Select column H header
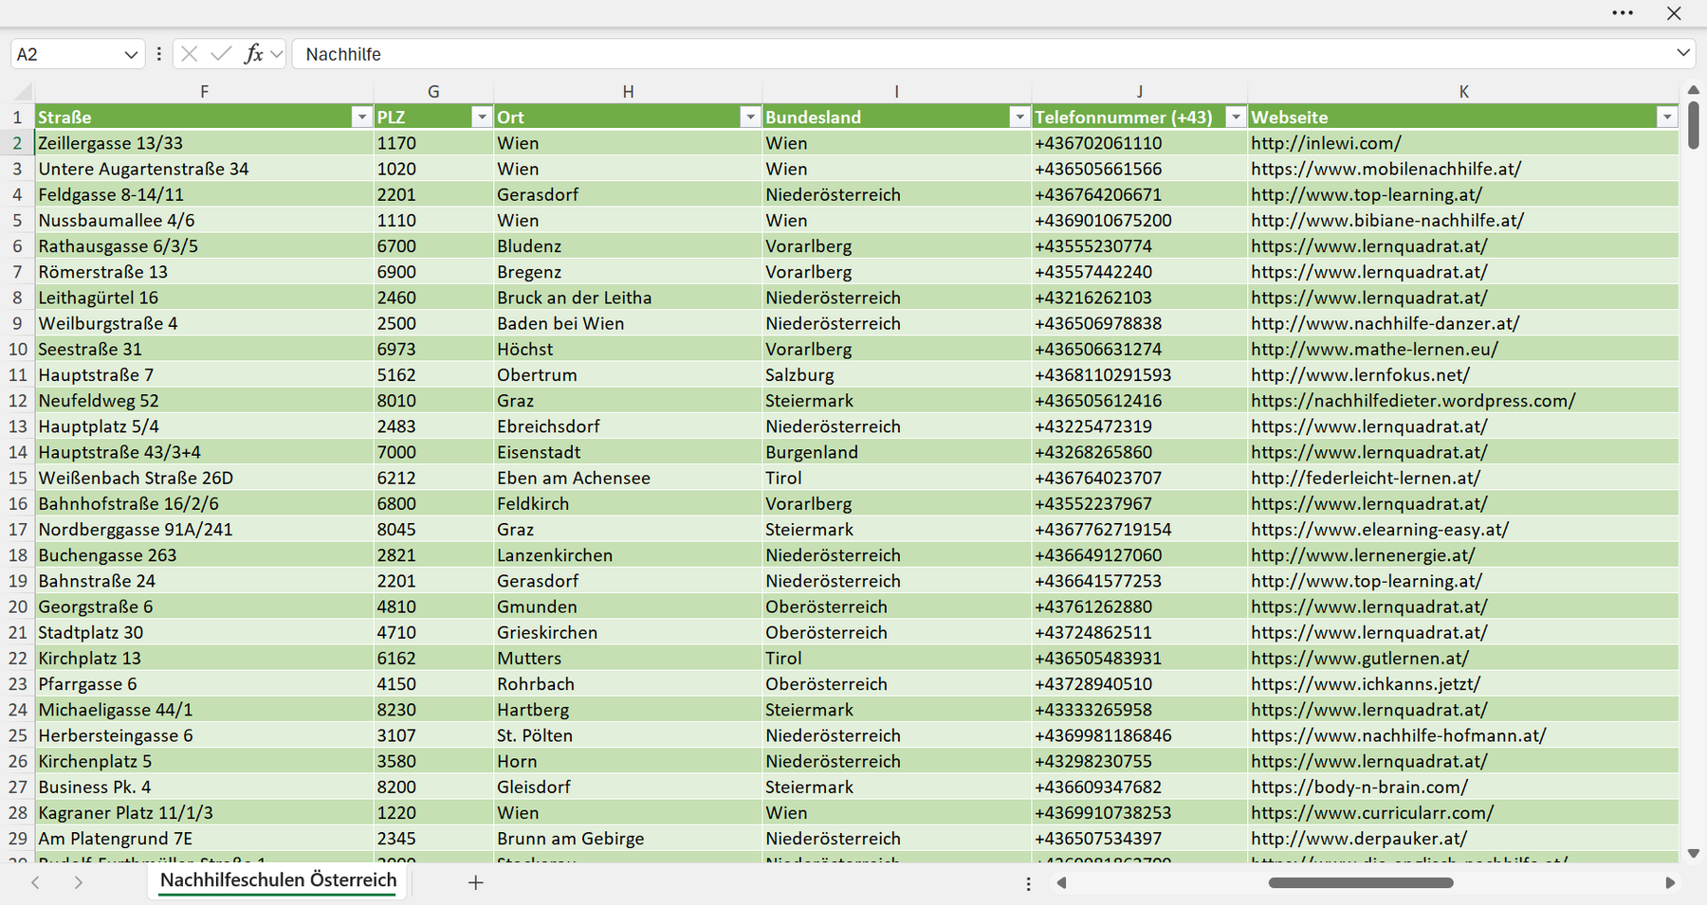 (628, 92)
